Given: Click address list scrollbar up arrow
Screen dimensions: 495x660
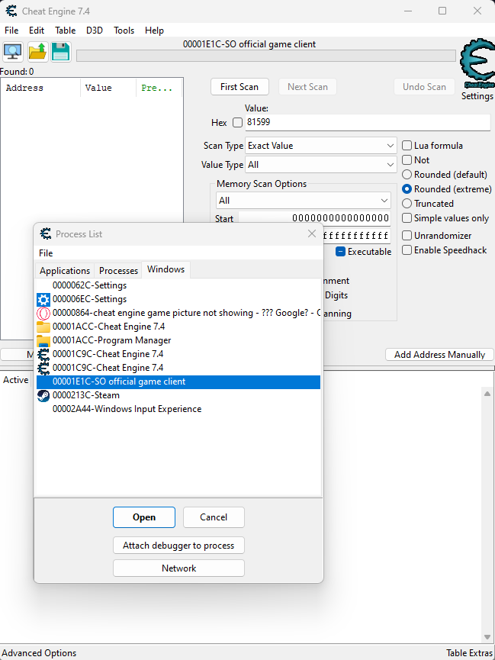Looking at the screenshot, I should click(487, 394).
